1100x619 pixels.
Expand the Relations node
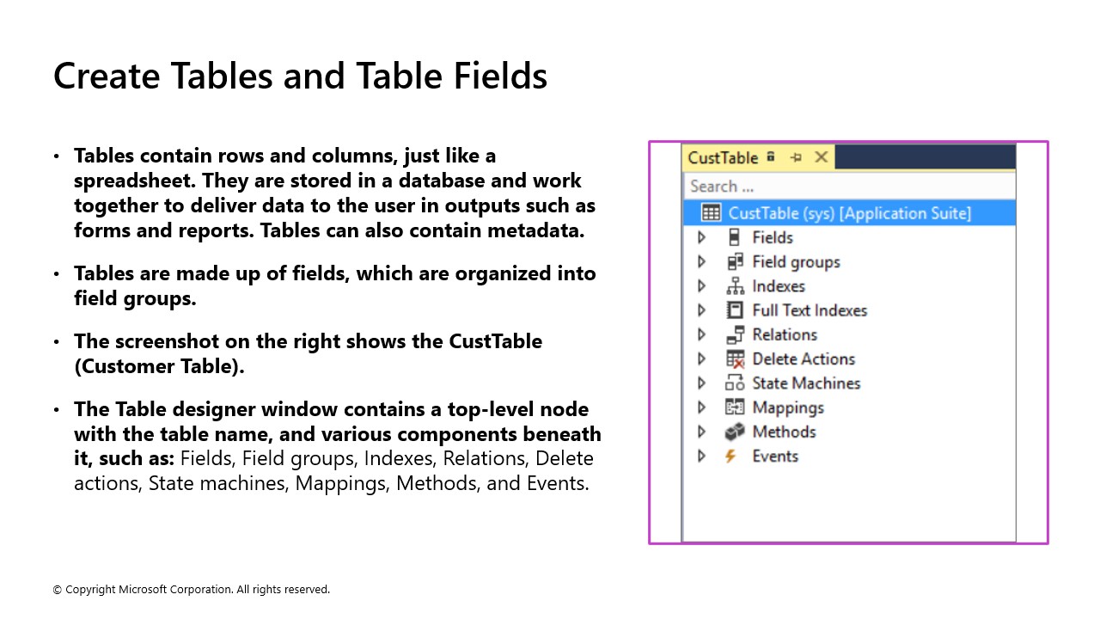tap(702, 334)
